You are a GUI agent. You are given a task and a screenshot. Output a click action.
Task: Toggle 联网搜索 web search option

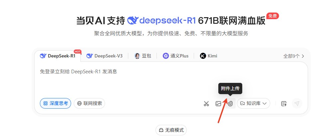(89, 103)
